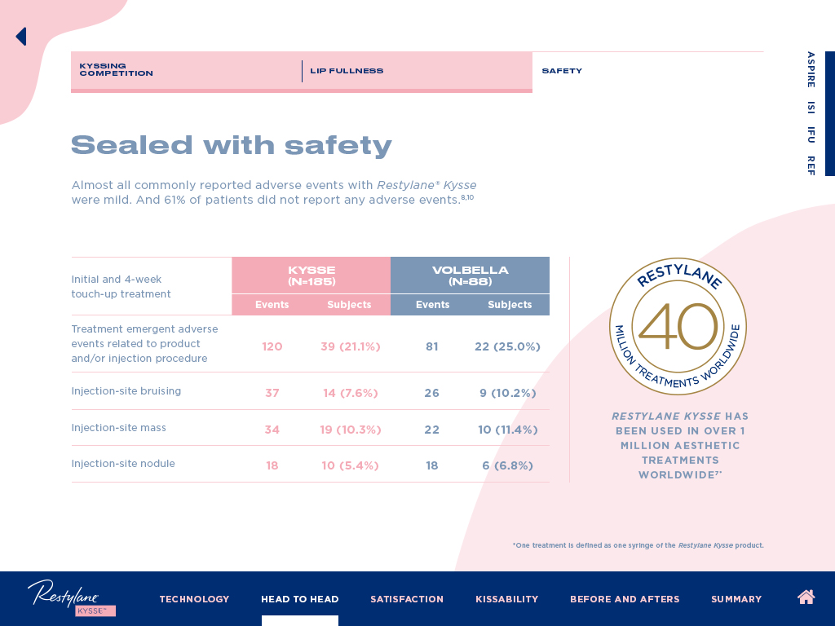Click the KYSSE (N=185) column header
The width and height of the screenshot is (835, 626).
pyautogui.click(x=311, y=276)
